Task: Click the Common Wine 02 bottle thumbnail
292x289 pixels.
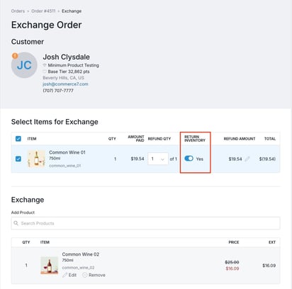Action: (49, 266)
